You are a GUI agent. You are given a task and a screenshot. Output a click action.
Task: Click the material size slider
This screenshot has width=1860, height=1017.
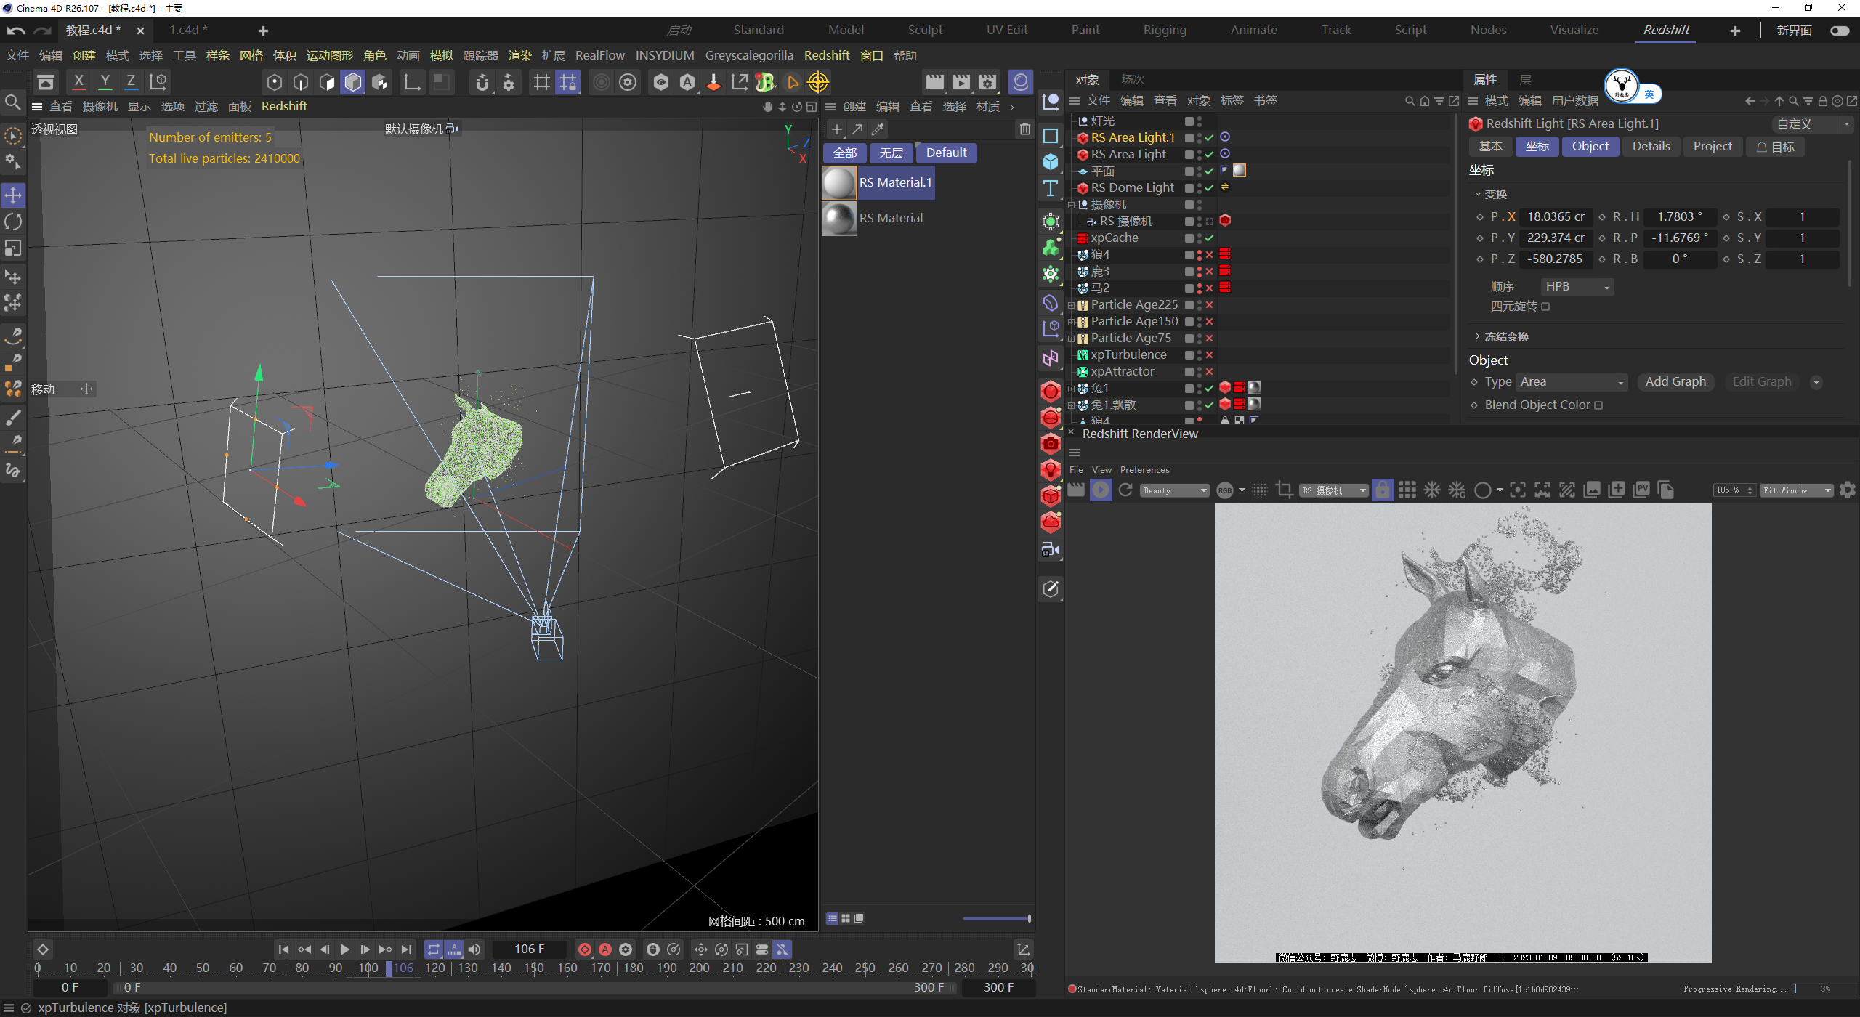[997, 919]
